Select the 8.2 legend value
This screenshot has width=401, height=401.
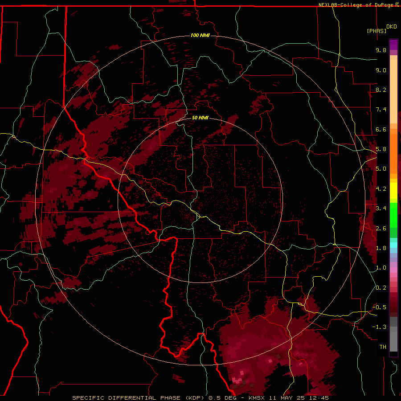pos(381,90)
